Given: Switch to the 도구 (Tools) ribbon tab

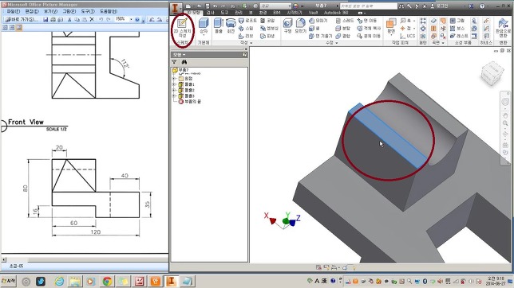Looking at the screenshot, I should [224, 13].
